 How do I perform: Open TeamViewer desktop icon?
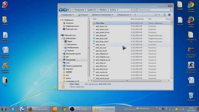tap(191, 53)
